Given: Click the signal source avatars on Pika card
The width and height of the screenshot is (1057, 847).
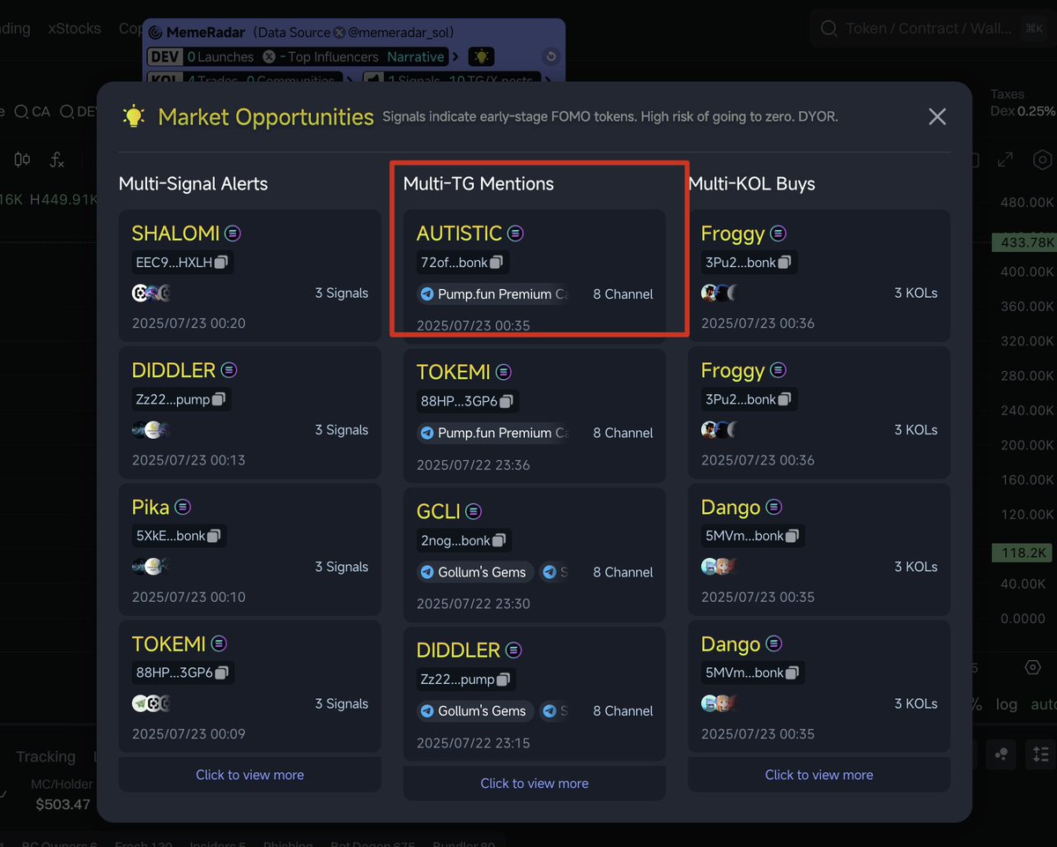Looking at the screenshot, I should point(152,567).
